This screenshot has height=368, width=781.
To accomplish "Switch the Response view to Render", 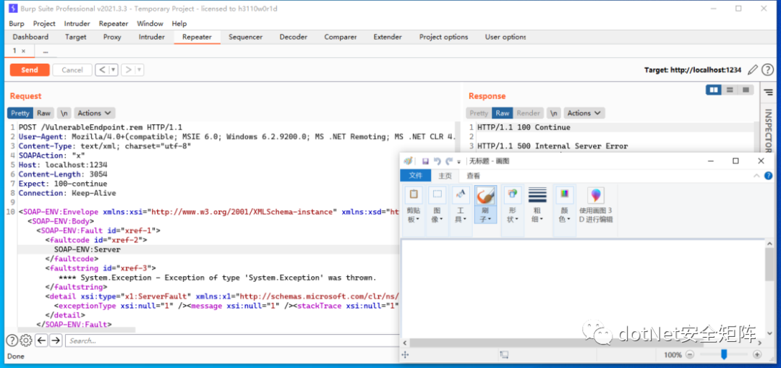I will pyautogui.click(x=528, y=113).
